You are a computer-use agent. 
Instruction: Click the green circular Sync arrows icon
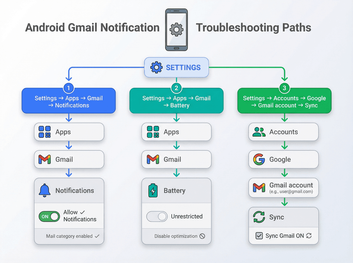(x=259, y=217)
